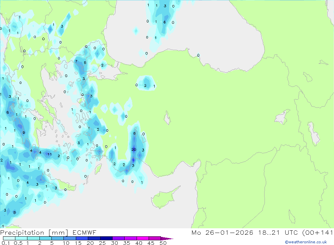The image size is (334, 245).
Task: Click the 'Precipitation' title word
Action: point(22,233)
